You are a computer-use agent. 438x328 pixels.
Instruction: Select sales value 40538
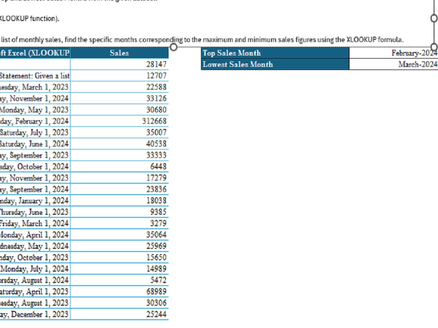tap(119, 144)
